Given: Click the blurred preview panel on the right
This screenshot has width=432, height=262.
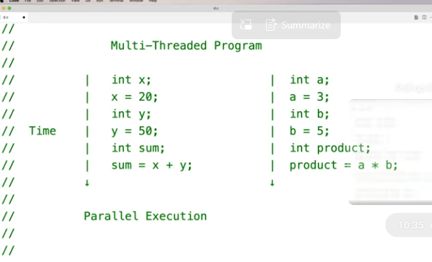Looking at the screenshot, I should tap(391, 152).
